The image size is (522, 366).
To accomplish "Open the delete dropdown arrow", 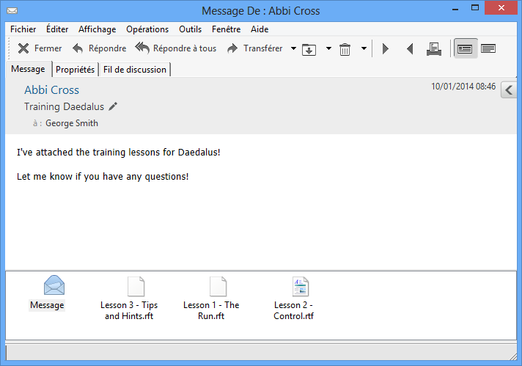I will (364, 48).
